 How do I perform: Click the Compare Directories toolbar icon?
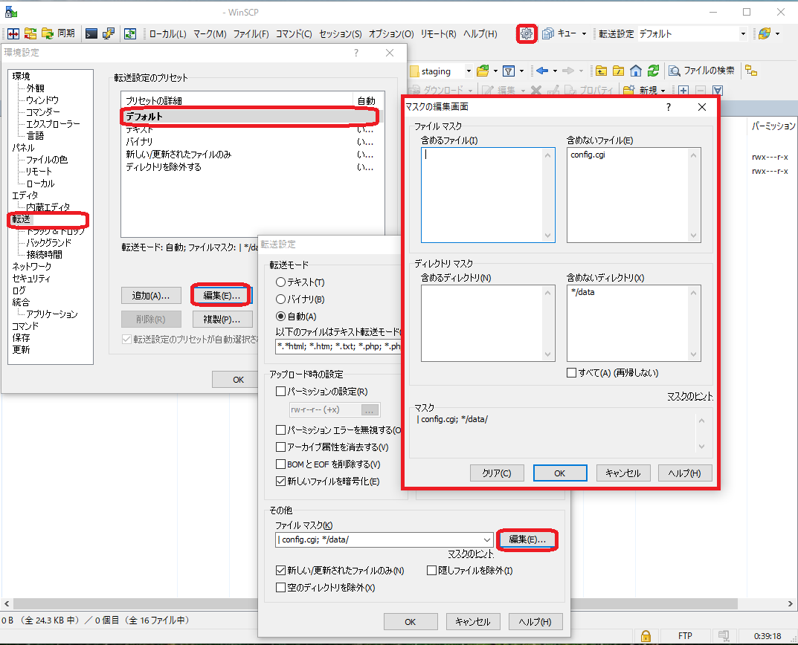click(13, 33)
